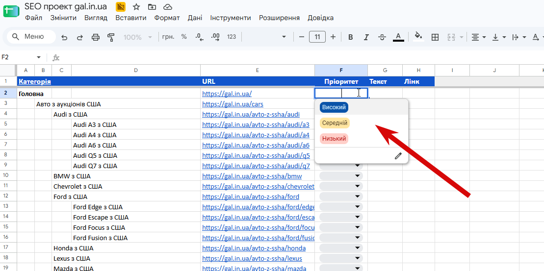Open the 123 number formats menu

tap(232, 37)
